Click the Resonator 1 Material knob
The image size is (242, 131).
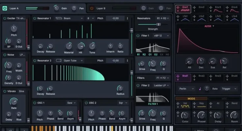click(69, 47)
